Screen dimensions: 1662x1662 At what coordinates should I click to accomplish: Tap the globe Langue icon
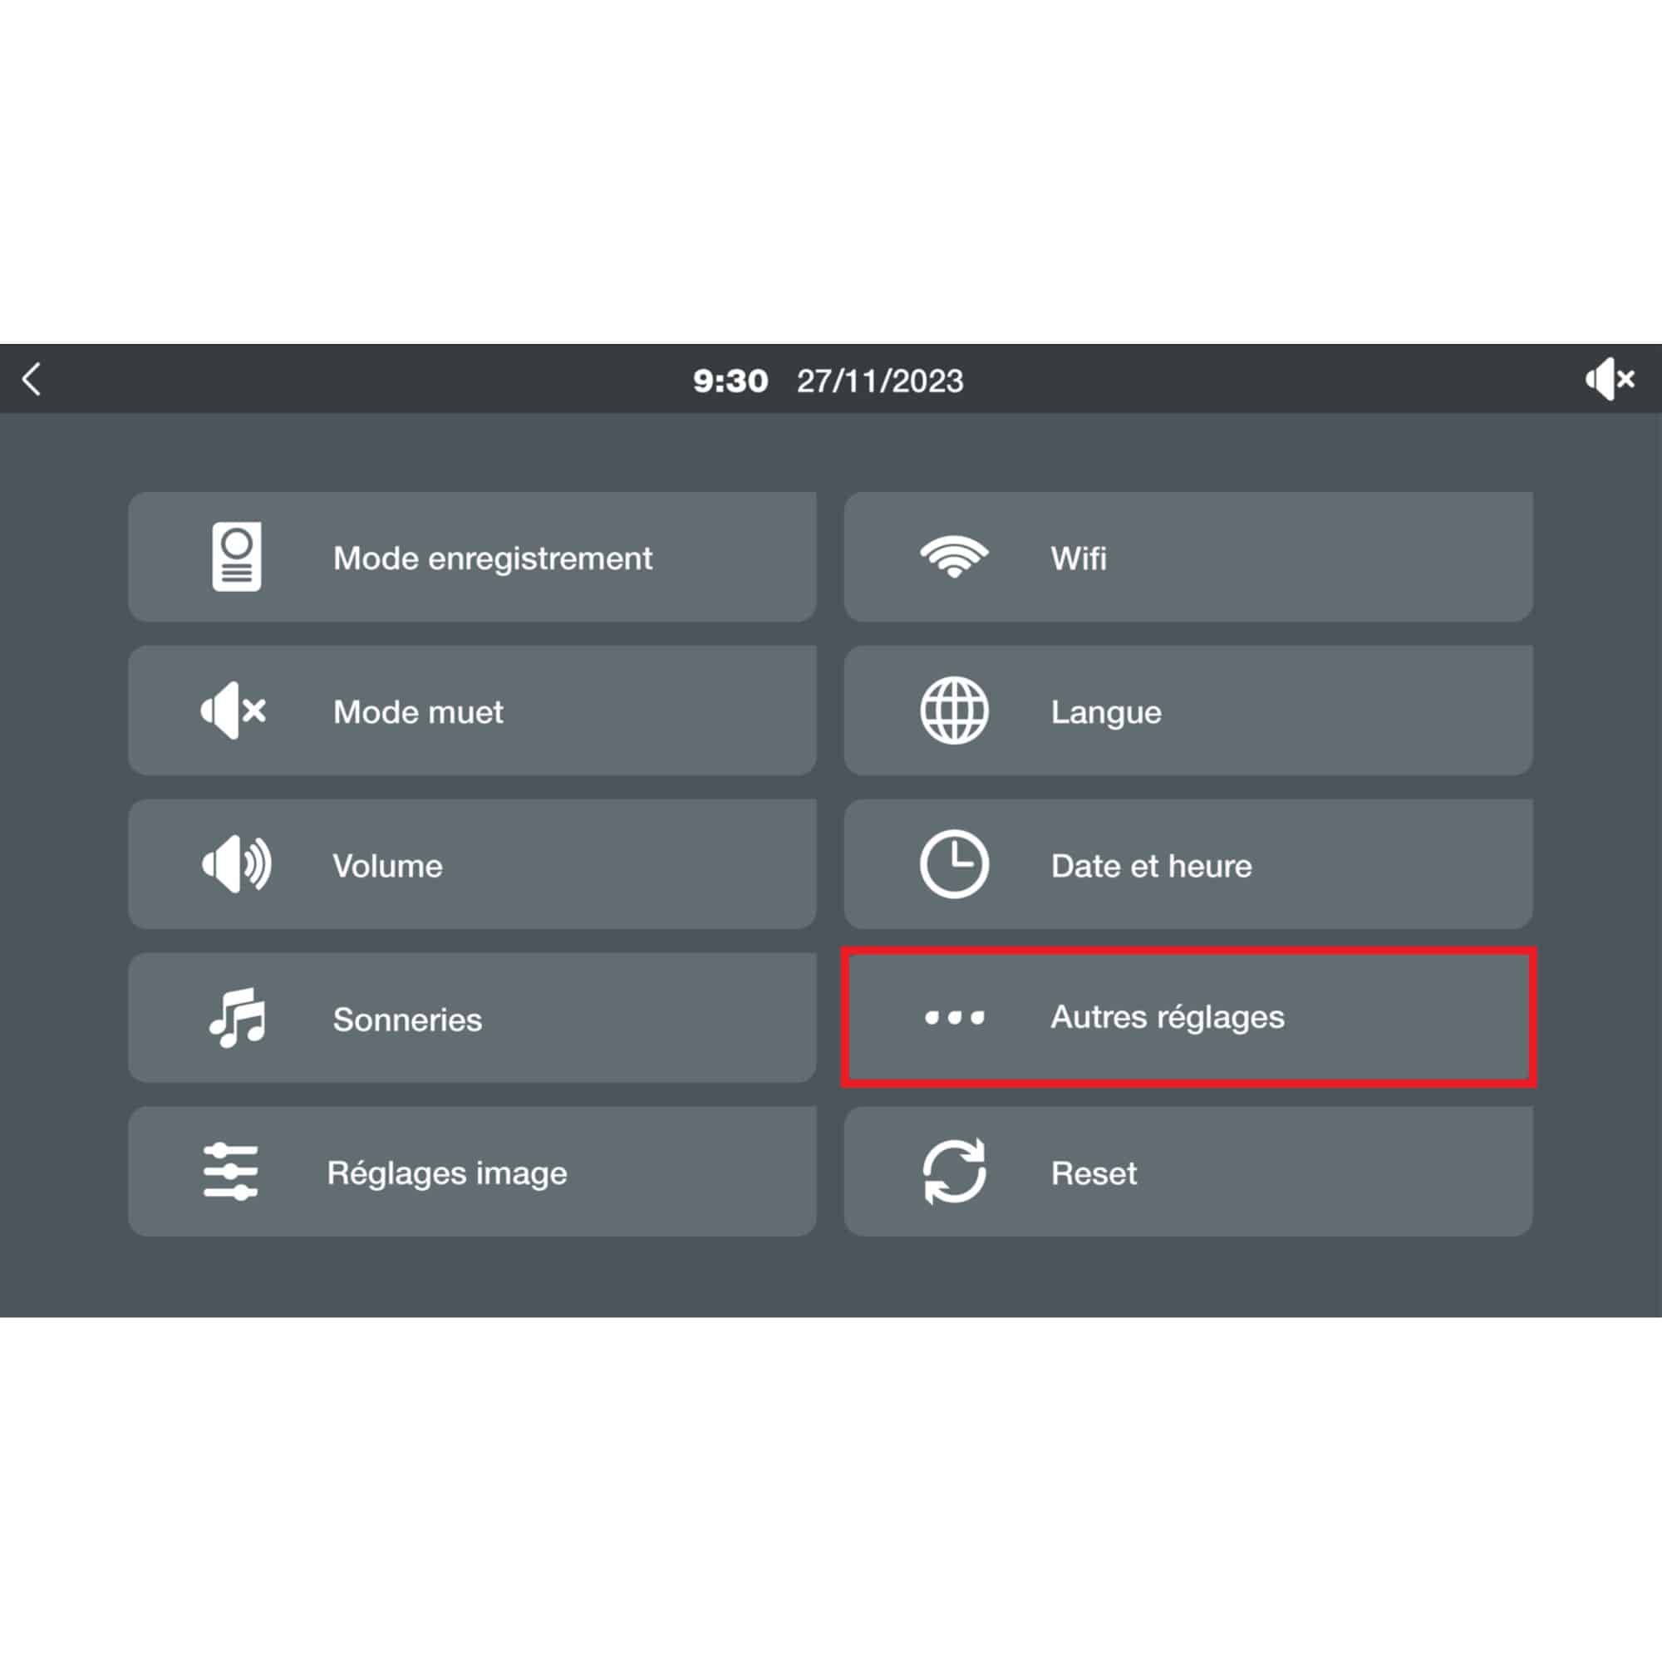click(x=954, y=711)
